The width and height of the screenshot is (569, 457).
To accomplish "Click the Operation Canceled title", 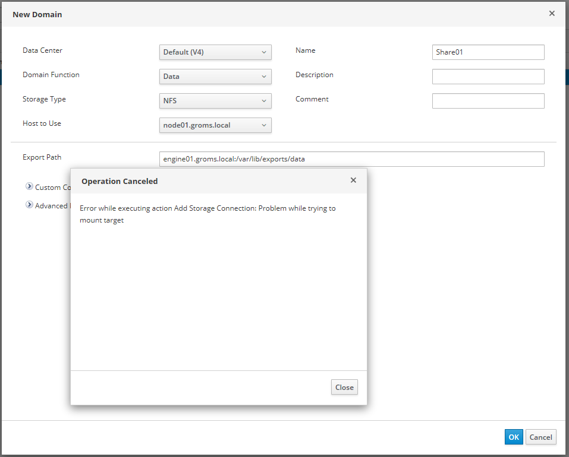I will coord(120,181).
